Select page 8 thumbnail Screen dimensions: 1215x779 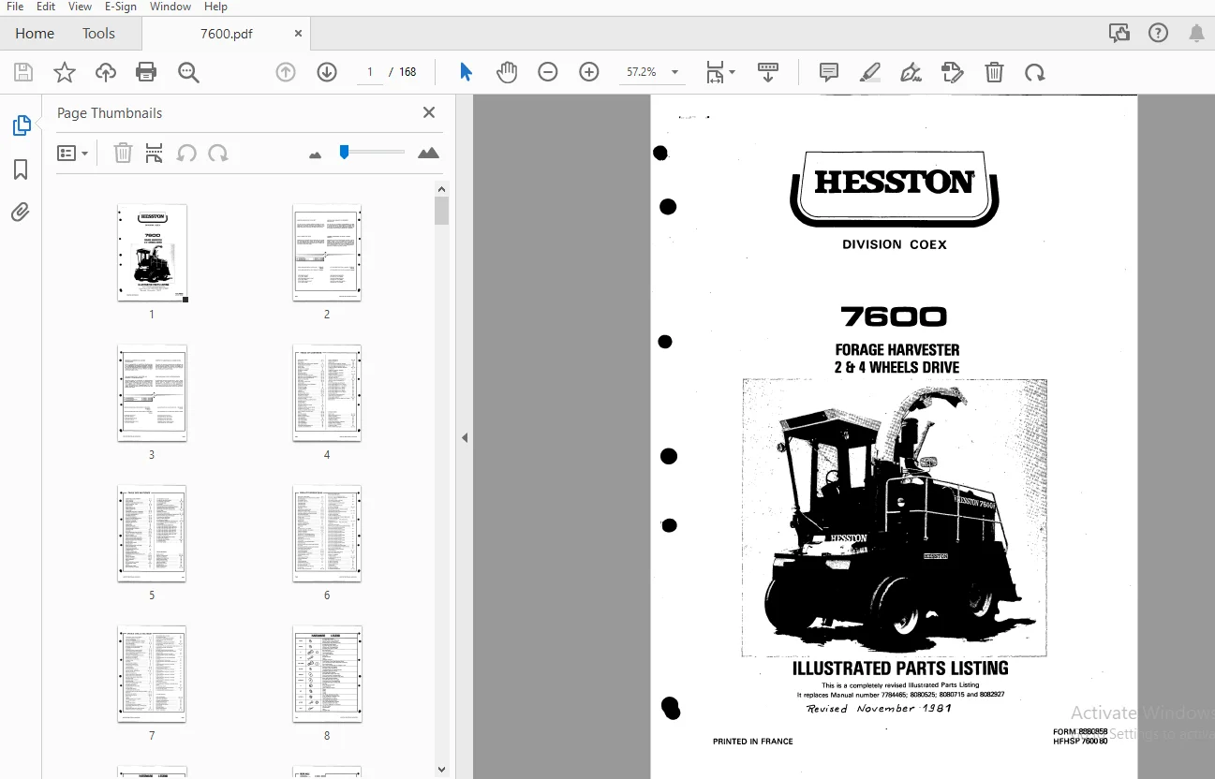point(327,674)
